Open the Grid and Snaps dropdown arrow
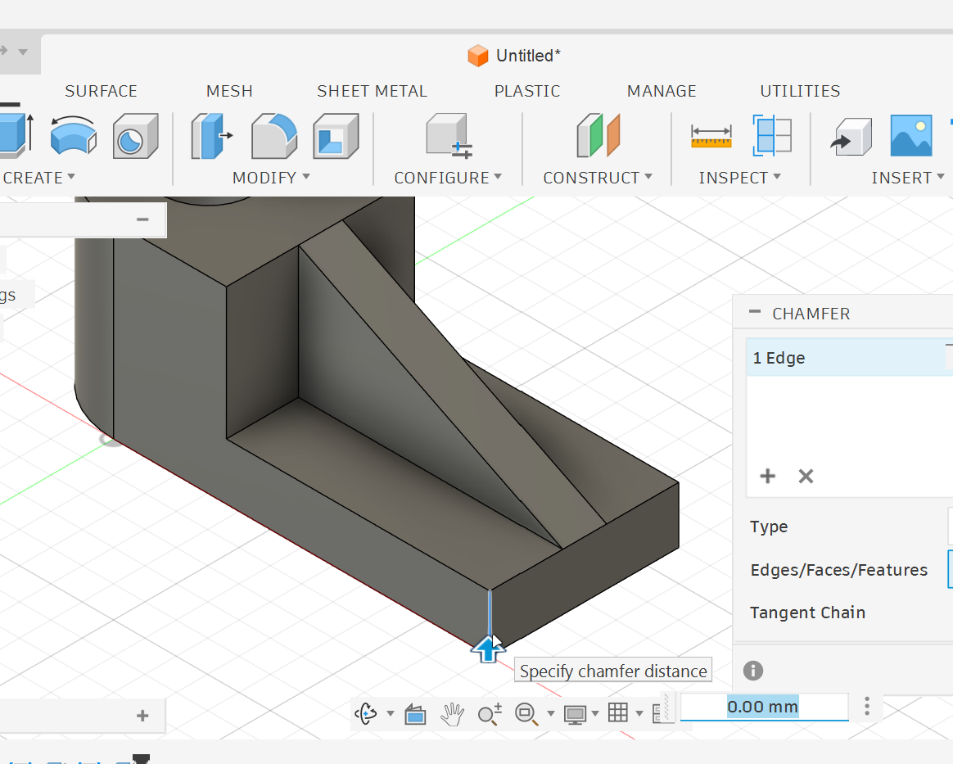 639,713
